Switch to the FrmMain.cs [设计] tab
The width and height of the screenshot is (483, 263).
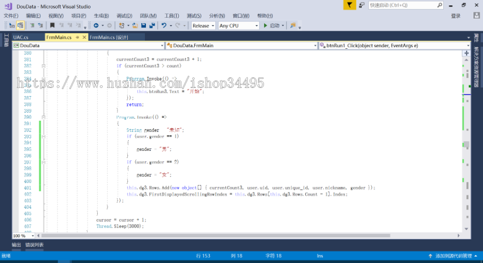109,37
